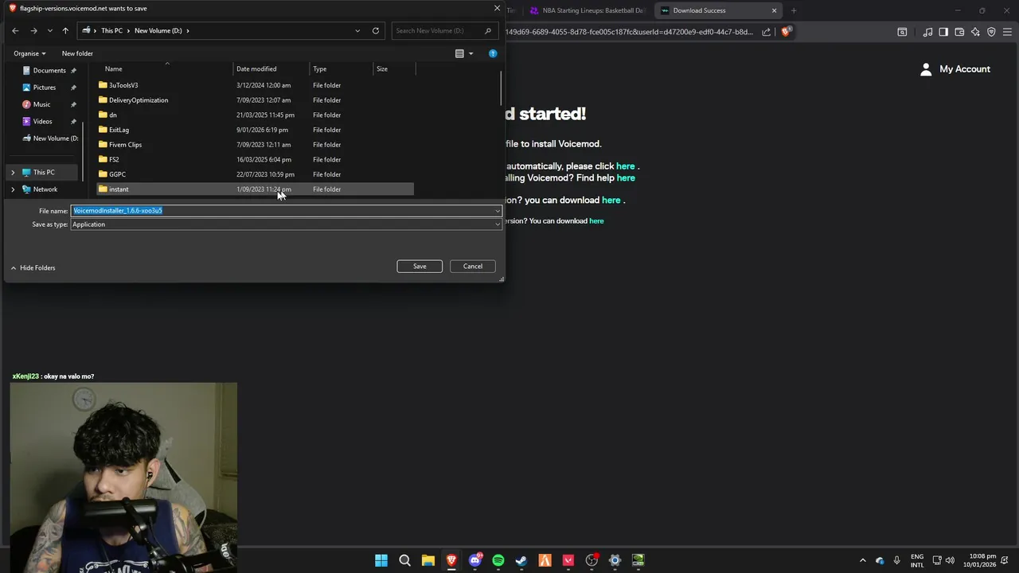Go forward in the save dialog
This screenshot has height=573, width=1019.
tap(33, 30)
